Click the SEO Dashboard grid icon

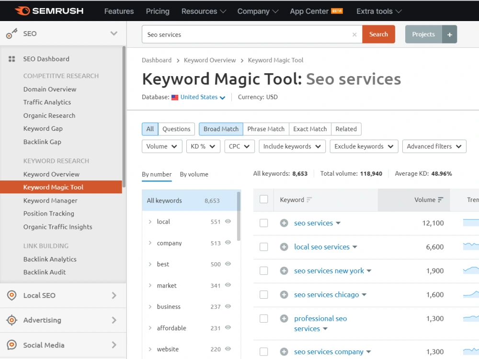(11, 59)
